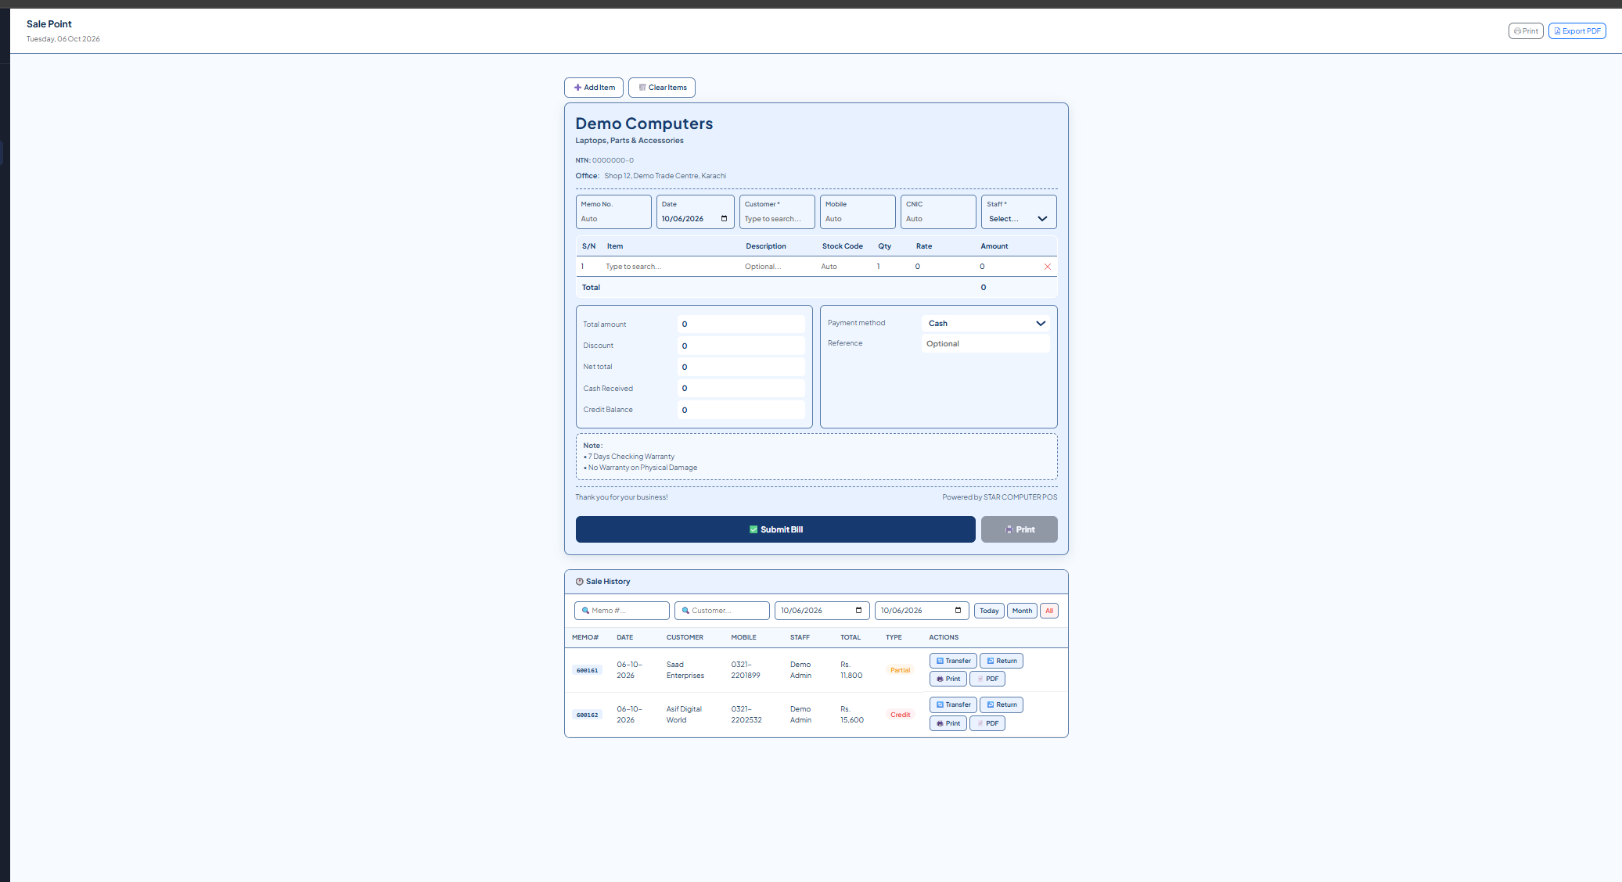Click the Rate field in row 1
The width and height of the screenshot is (1622, 882).
(x=943, y=267)
